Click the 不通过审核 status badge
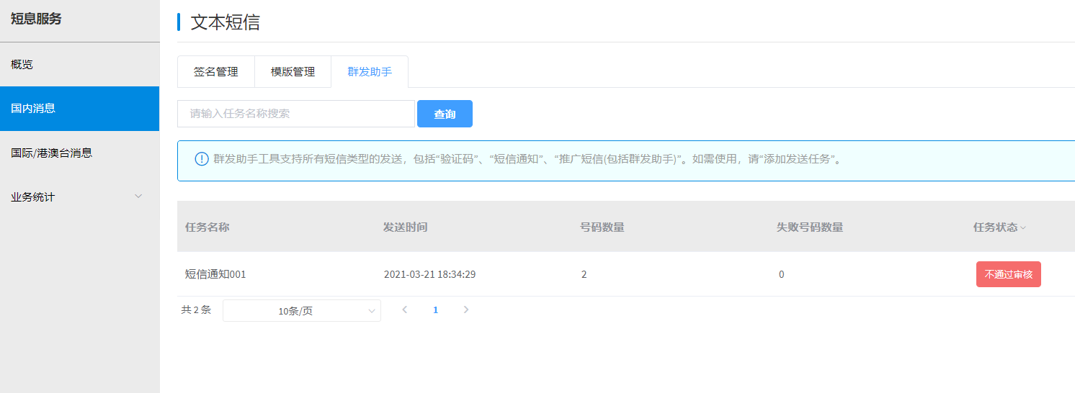Viewport: 1075px width, 393px height. (1009, 274)
